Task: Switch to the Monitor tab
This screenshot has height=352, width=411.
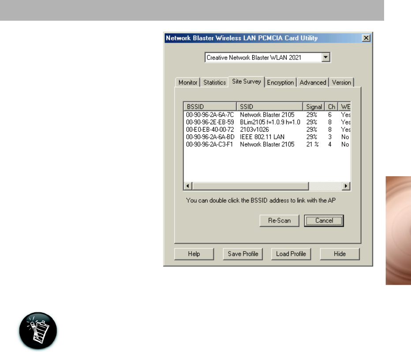Action: pos(188,82)
